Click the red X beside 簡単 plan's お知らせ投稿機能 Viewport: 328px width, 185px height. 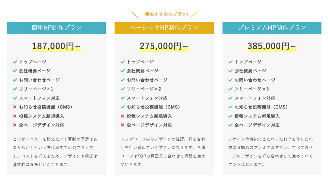15,107
